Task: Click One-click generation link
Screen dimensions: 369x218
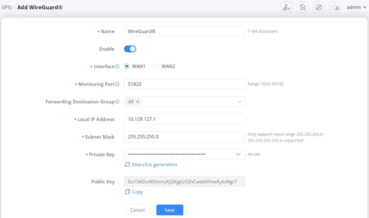Action: click(x=154, y=164)
